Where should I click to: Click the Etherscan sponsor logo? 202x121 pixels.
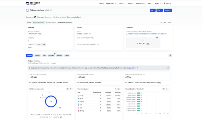(x=35, y=17)
